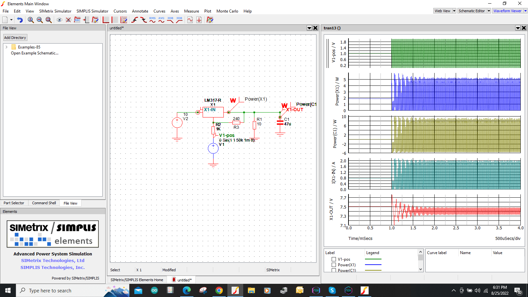528x297 pixels.
Task: Expand the Examples-85 folder tree
Action: (7, 47)
